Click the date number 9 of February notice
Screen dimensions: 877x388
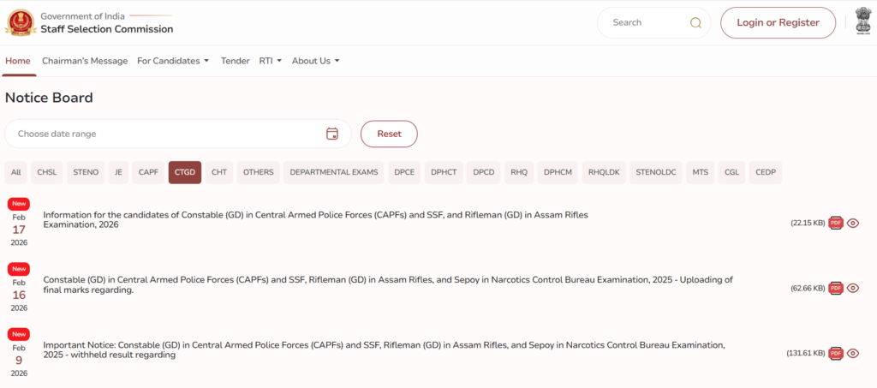pos(19,361)
